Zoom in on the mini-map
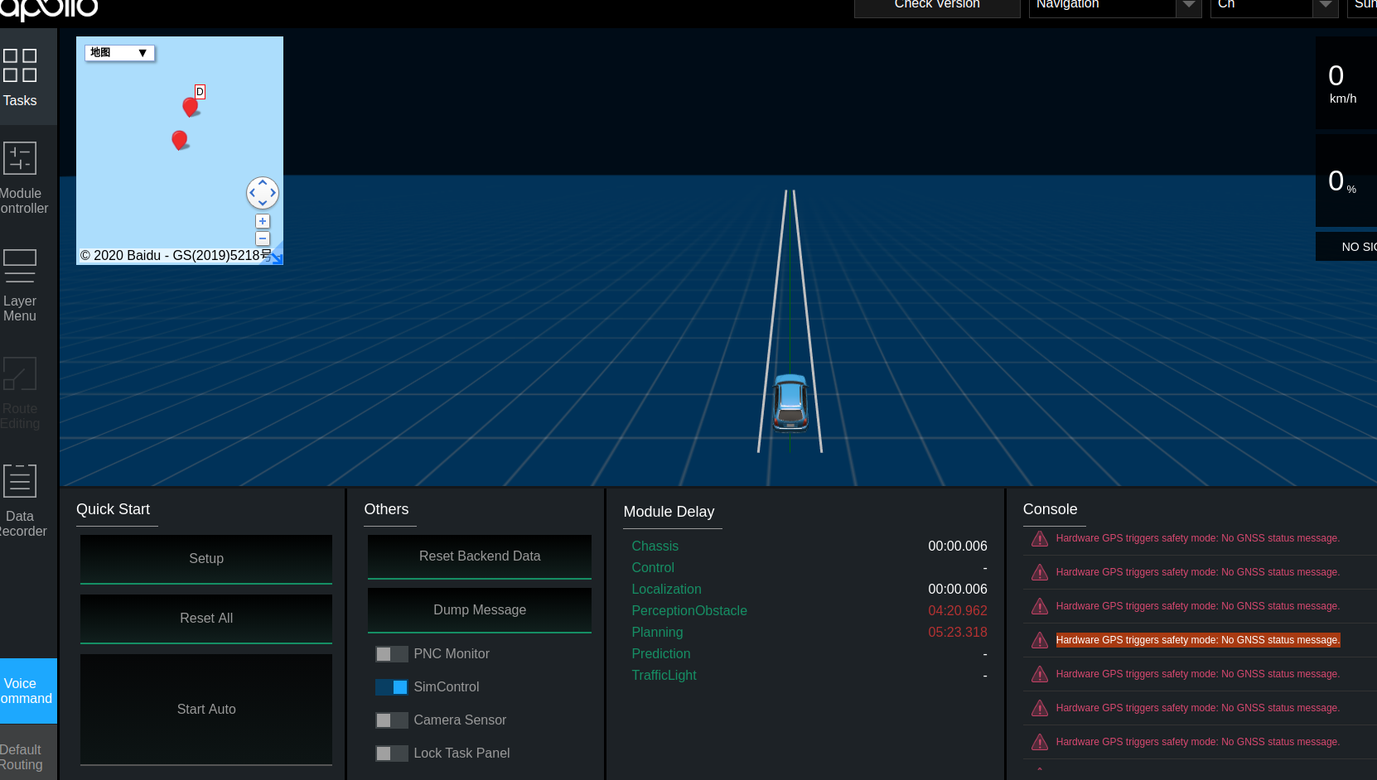The width and height of the screenshot is (1377, 780). click(262, 221)
